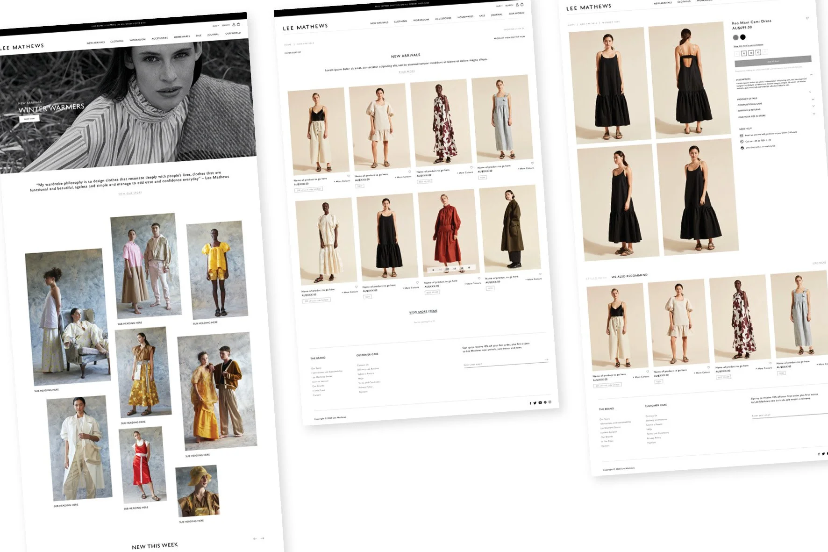This screenshot has width=828, height=552.
Task: Click View this item's measurements link
Action: [x=749, y=45]
